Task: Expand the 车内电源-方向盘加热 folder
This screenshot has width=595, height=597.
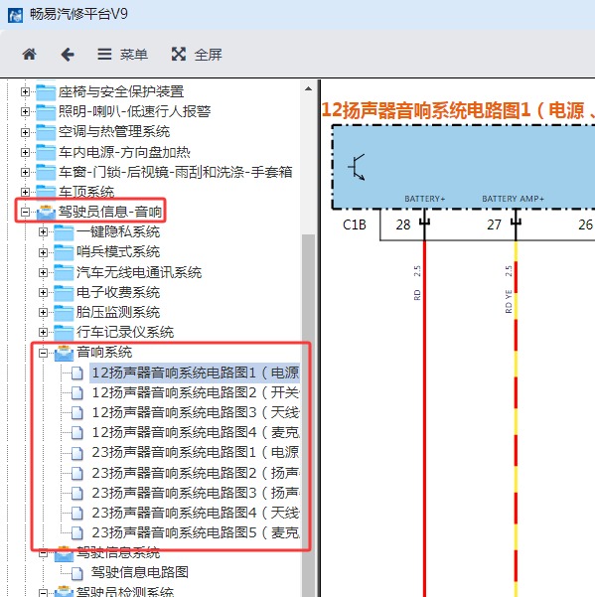Action: click(25, 152)
